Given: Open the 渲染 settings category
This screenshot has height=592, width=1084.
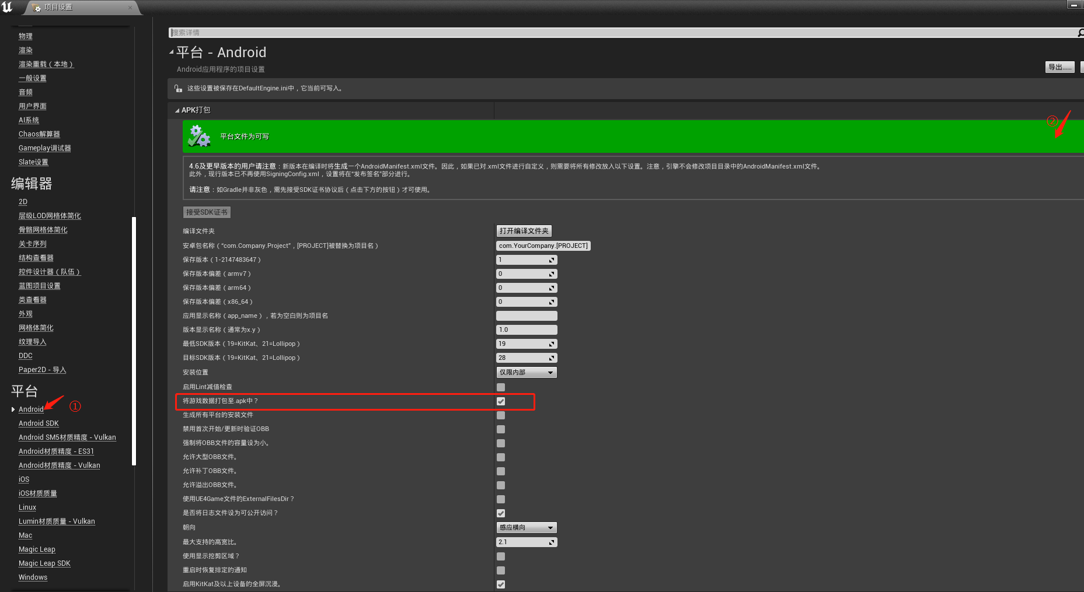Looking at the screenshot, I should pos(26,50).
